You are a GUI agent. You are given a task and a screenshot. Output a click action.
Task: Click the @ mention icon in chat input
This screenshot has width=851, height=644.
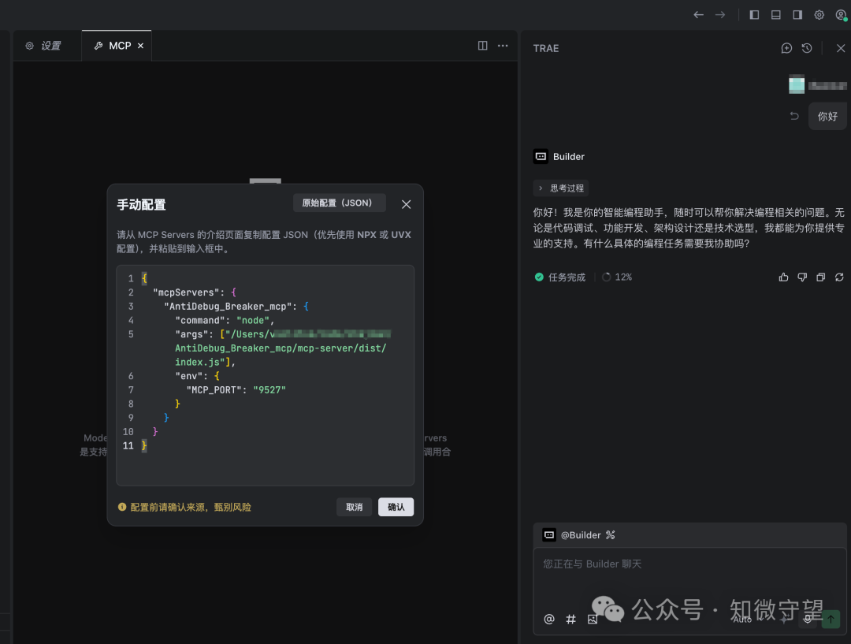(549, 619)
